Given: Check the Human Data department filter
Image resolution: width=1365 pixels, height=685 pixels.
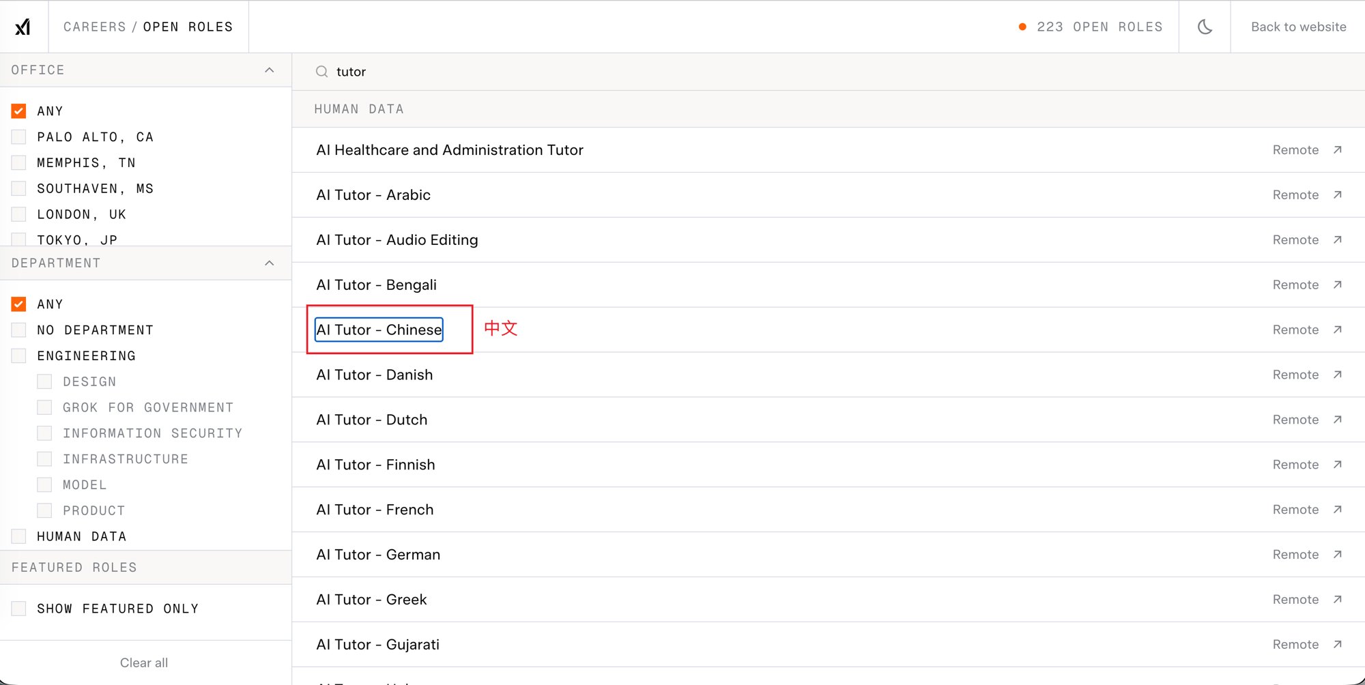Looking at the screenshot, I should (19, 536).
